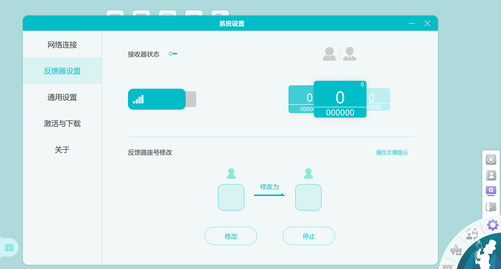Screen dimensions: 501x269
Task: Click the 接收器状态 label
Action: [144, 54]
